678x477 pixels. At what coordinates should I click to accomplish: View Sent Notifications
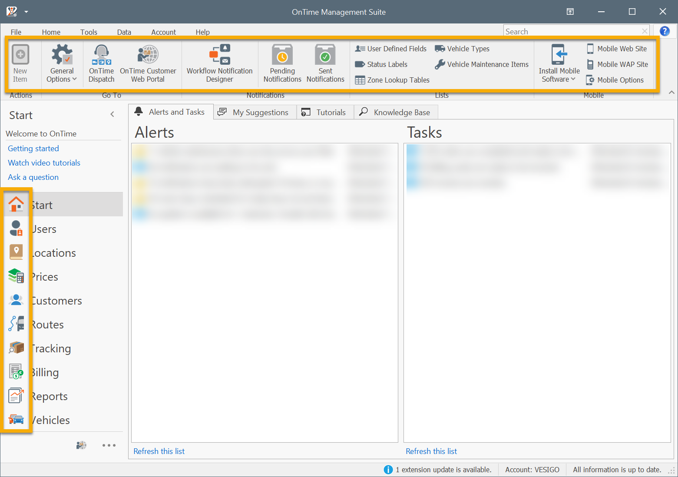tap(325, 63)
